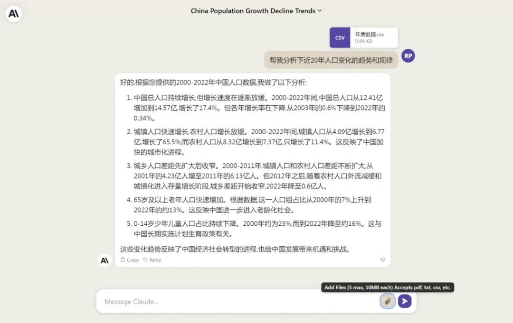
Task: Click the closing summary line of the response
Action: tap(236, 249)
